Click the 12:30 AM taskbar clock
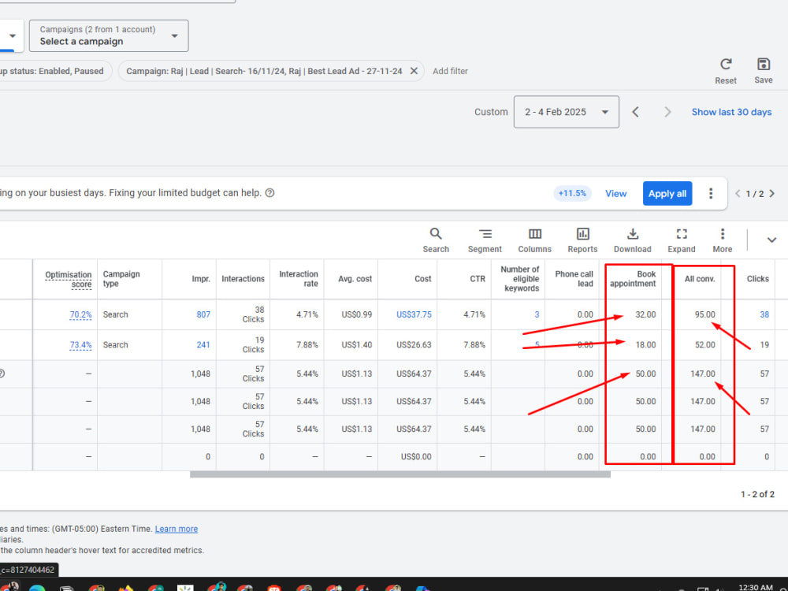 coord(756,587)
